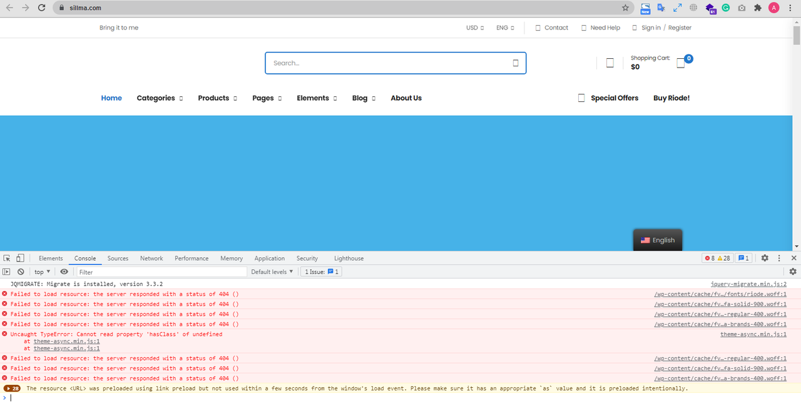Open the blue 'New' extension icon
Viewport: 801px width, 413px height.
pos(645,8)
